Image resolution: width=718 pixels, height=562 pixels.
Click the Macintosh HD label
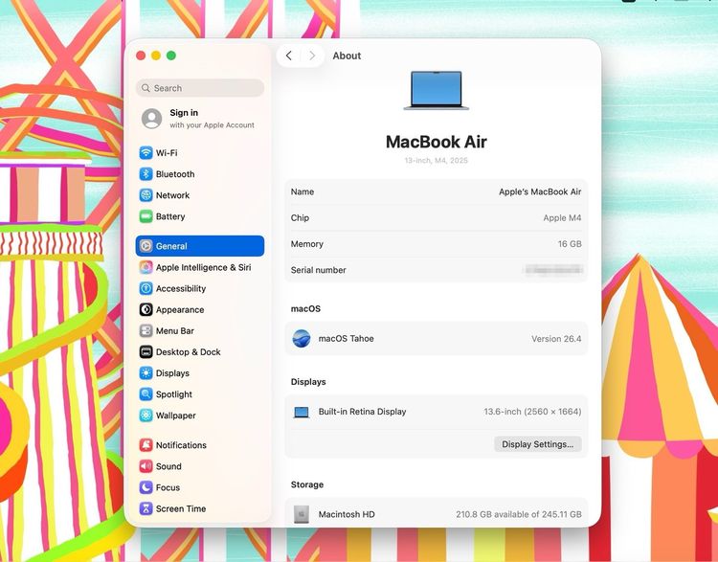tap(347, 514)
